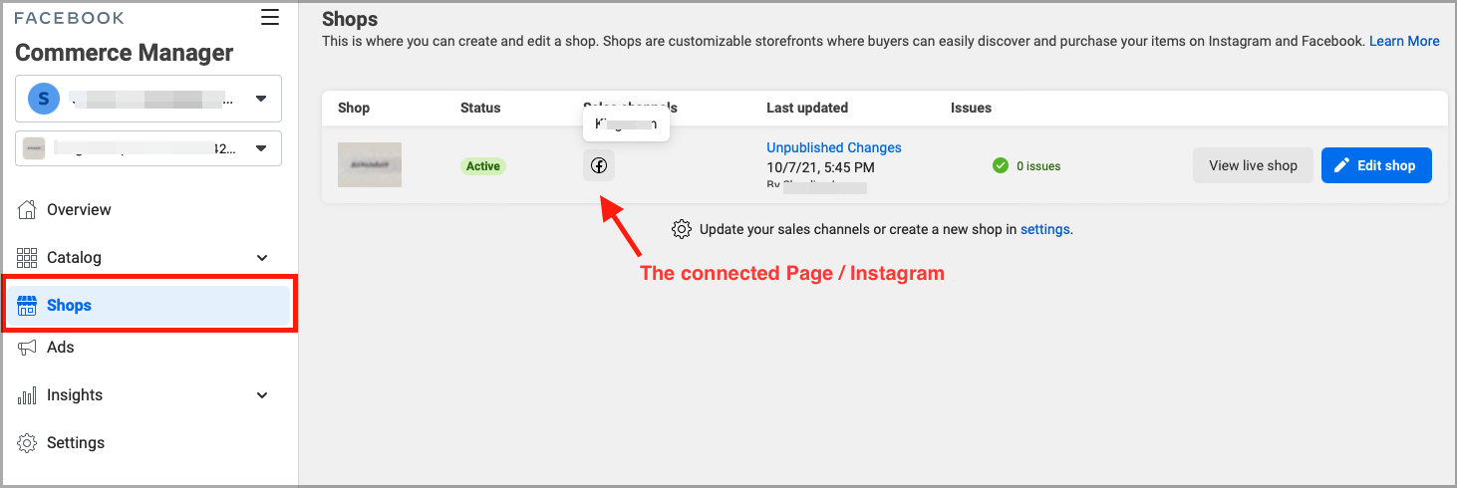Click the green 0 issues checkmark
Screen dimensions: 1457x488
[x=1001, y=165]
